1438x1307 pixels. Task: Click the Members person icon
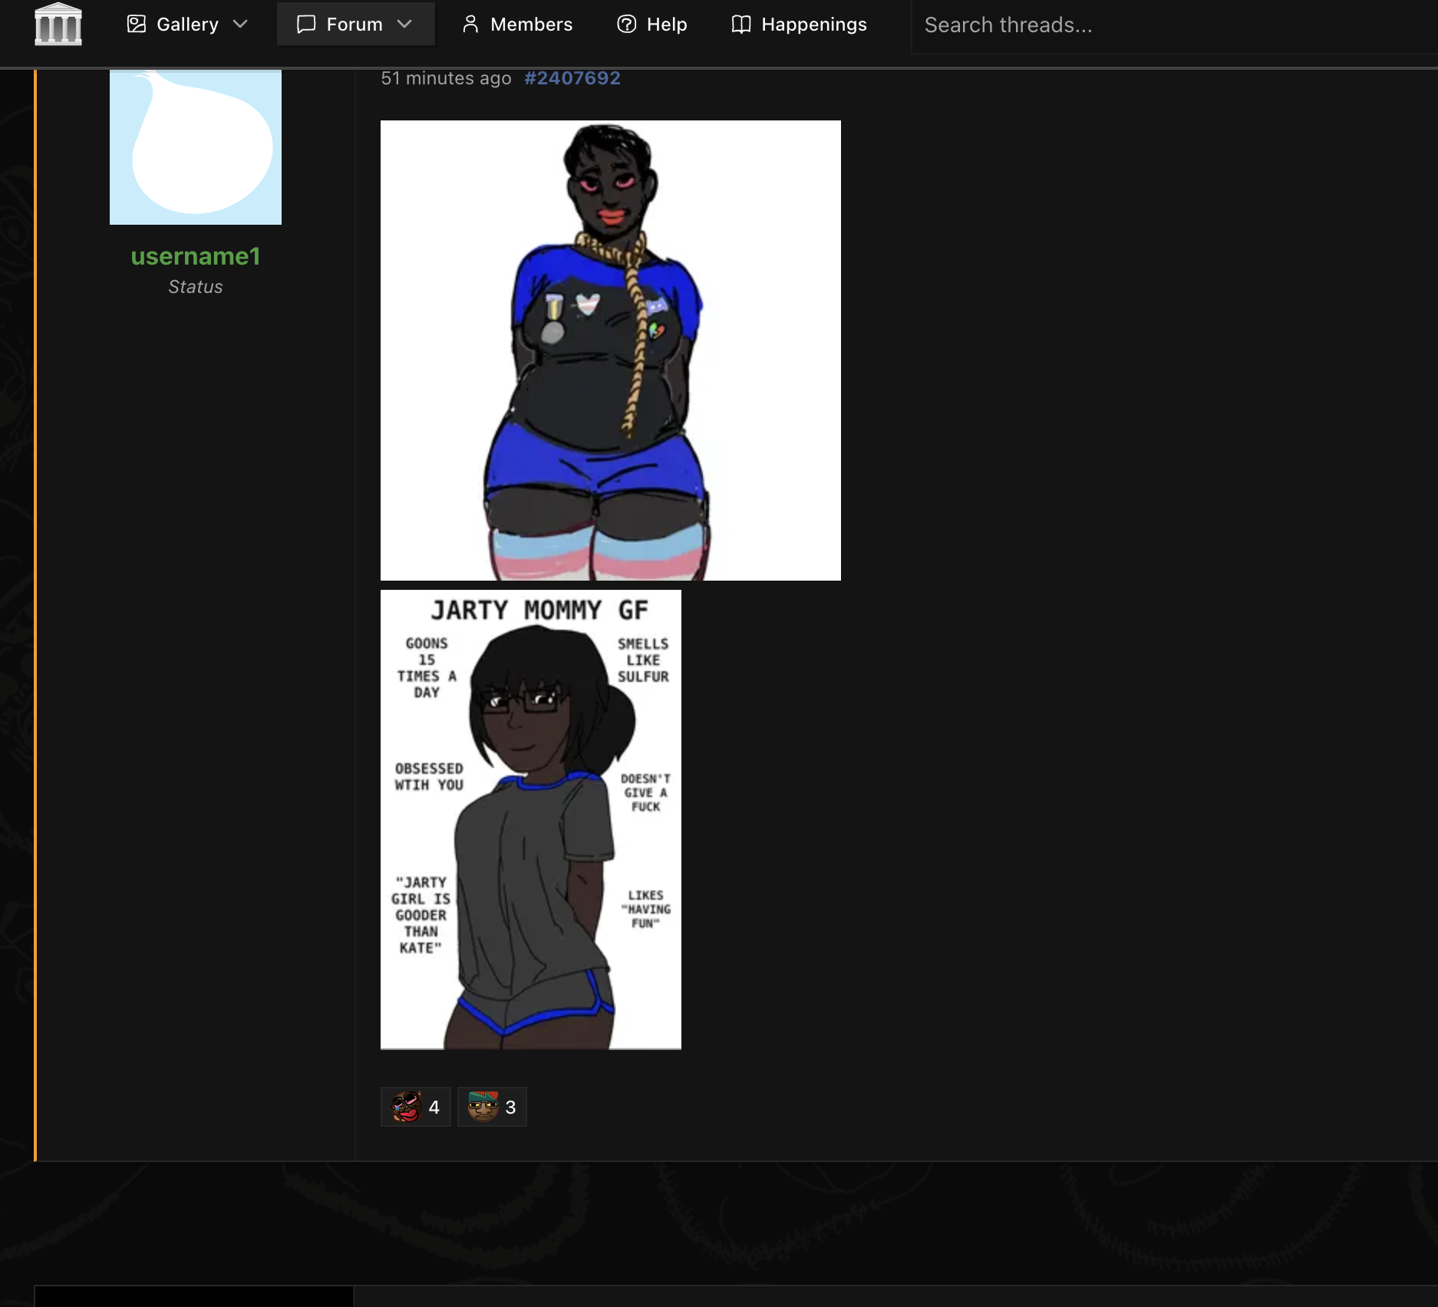(470, 25)
